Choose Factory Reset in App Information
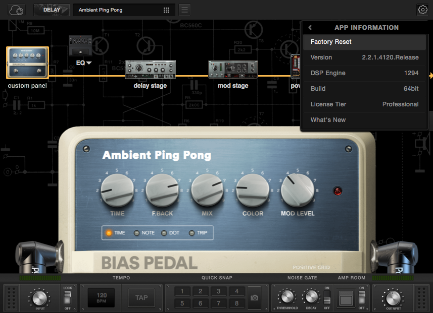The image size is (433, 313). (x=364, y=42)
